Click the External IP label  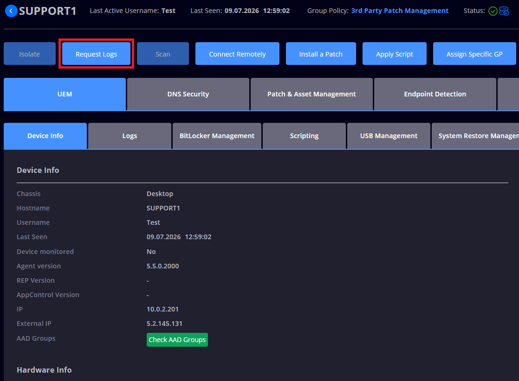coord(34,324)
